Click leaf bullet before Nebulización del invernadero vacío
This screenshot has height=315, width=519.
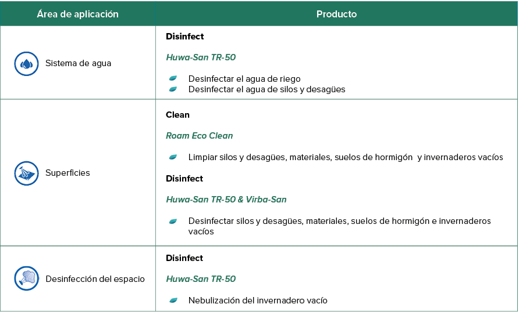pyautogui.click(x=173, y=300)
